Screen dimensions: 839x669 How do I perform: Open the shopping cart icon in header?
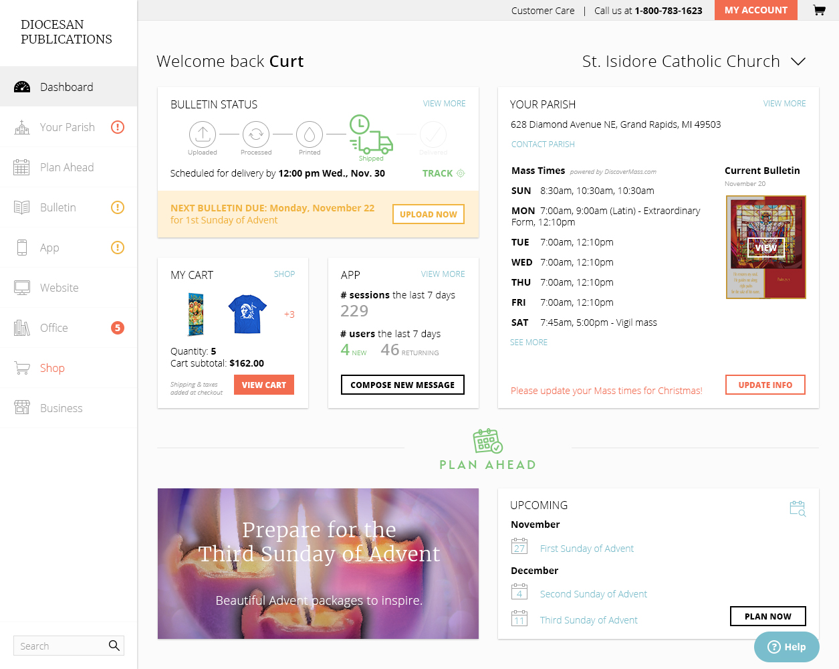(819, 10)
